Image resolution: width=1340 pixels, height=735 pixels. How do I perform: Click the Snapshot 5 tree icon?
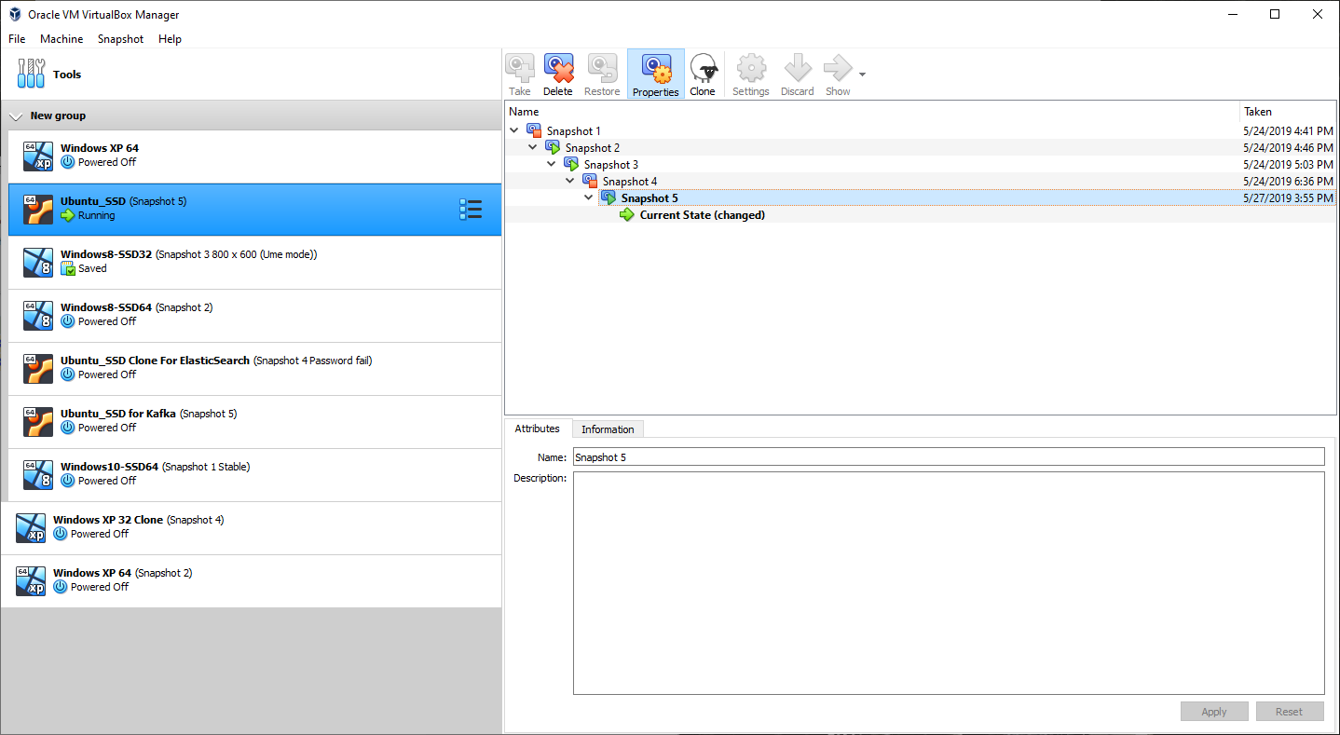(608, 197)
